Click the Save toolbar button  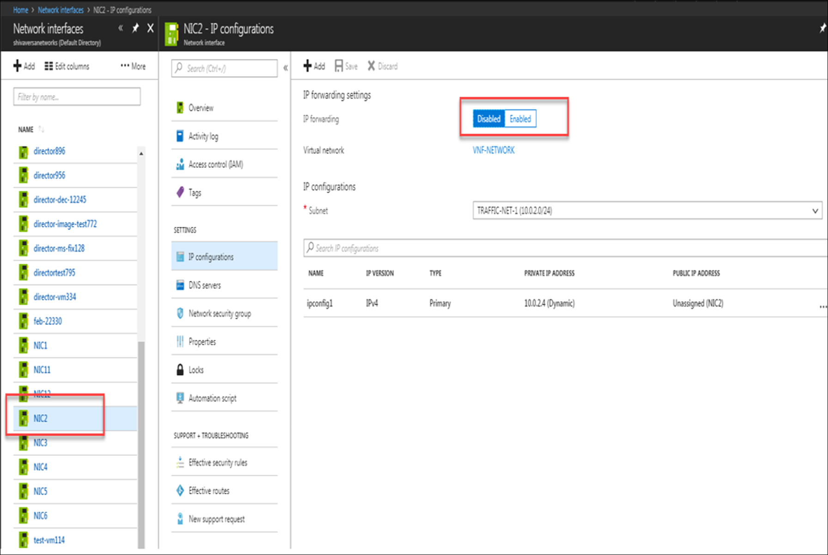click(346, 66)
